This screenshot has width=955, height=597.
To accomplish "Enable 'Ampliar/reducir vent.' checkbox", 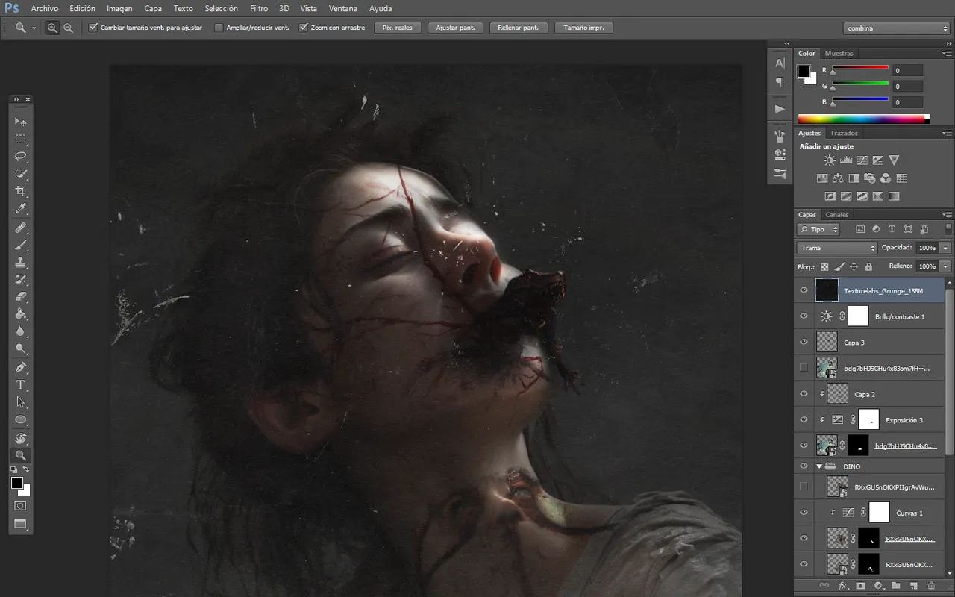I will coord(219,28).
